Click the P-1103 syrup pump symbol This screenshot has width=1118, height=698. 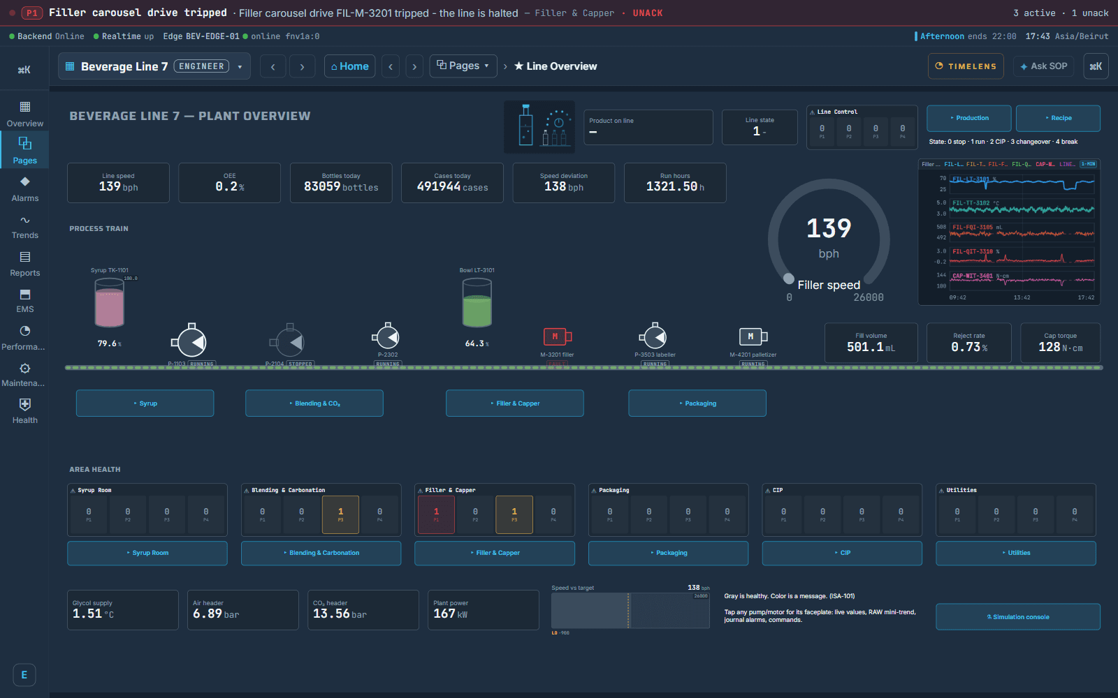tap(191, 341)
